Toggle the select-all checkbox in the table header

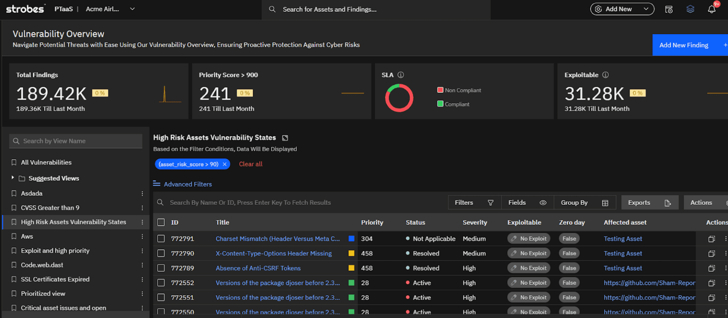click(161, 222)
